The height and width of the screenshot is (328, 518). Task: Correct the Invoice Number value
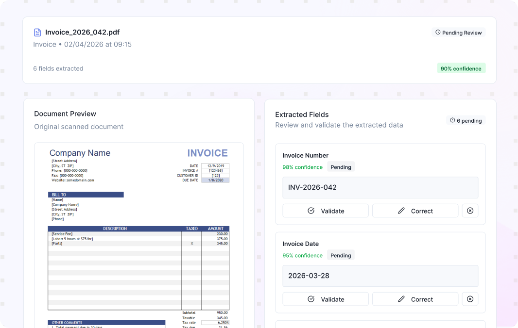coord(415,211)
